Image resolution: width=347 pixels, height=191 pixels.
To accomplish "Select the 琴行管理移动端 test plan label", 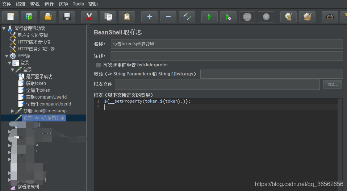I will (x=30, y=28).
